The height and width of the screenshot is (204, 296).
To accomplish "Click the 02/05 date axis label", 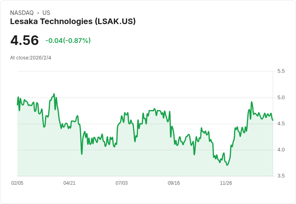I will click(x=17, y=183).
